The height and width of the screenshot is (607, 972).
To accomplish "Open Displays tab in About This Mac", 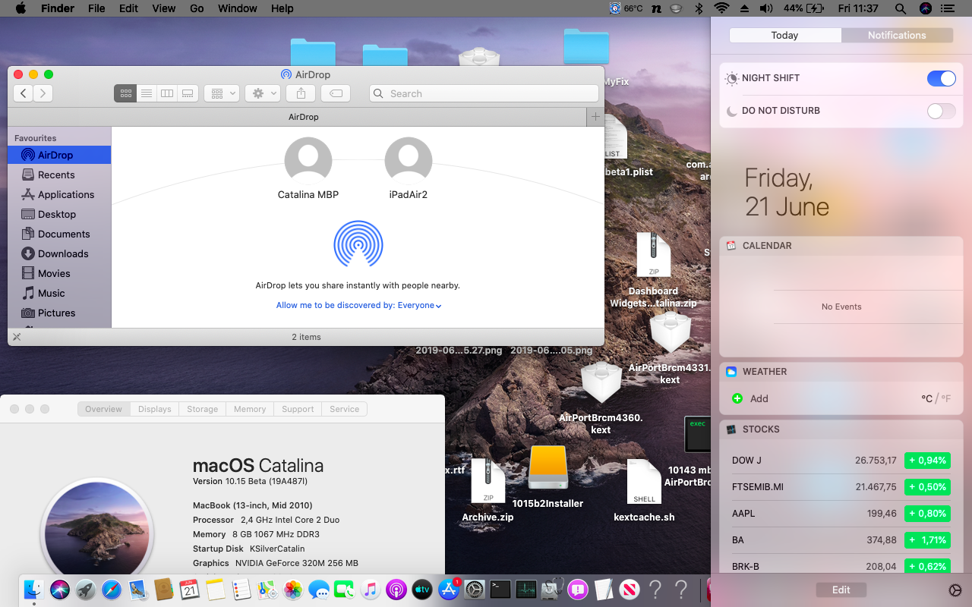I will (155, 409).
